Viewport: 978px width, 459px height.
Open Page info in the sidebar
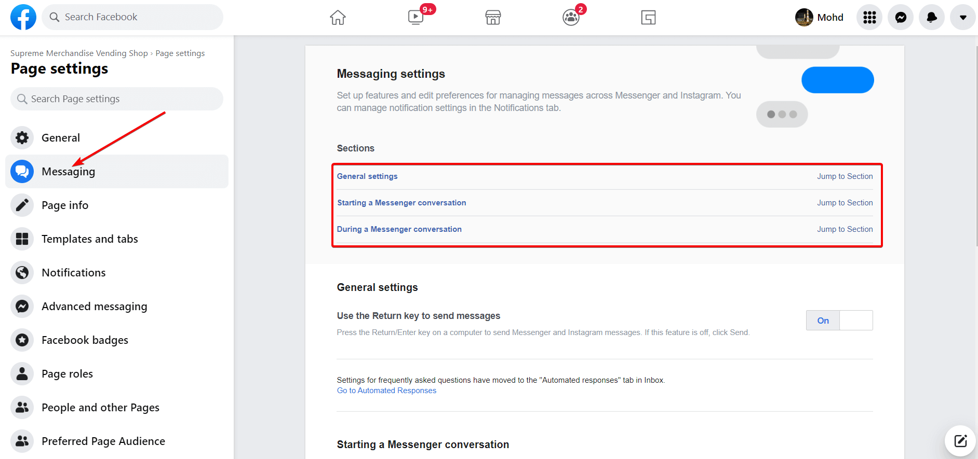coord(117,205)
